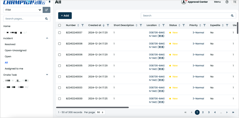Screen dimensions: 239x118
Task: Open the TE user avatar
Action: [235, 2]
